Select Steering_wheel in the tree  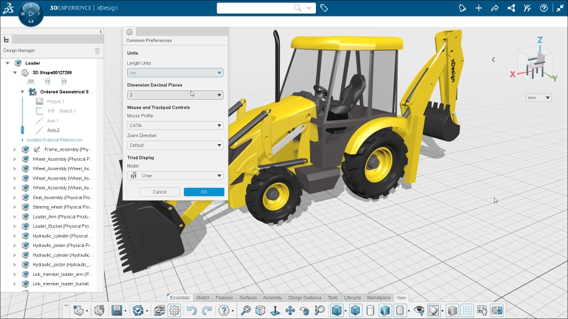pyautogui.click(x=62, y=207)
